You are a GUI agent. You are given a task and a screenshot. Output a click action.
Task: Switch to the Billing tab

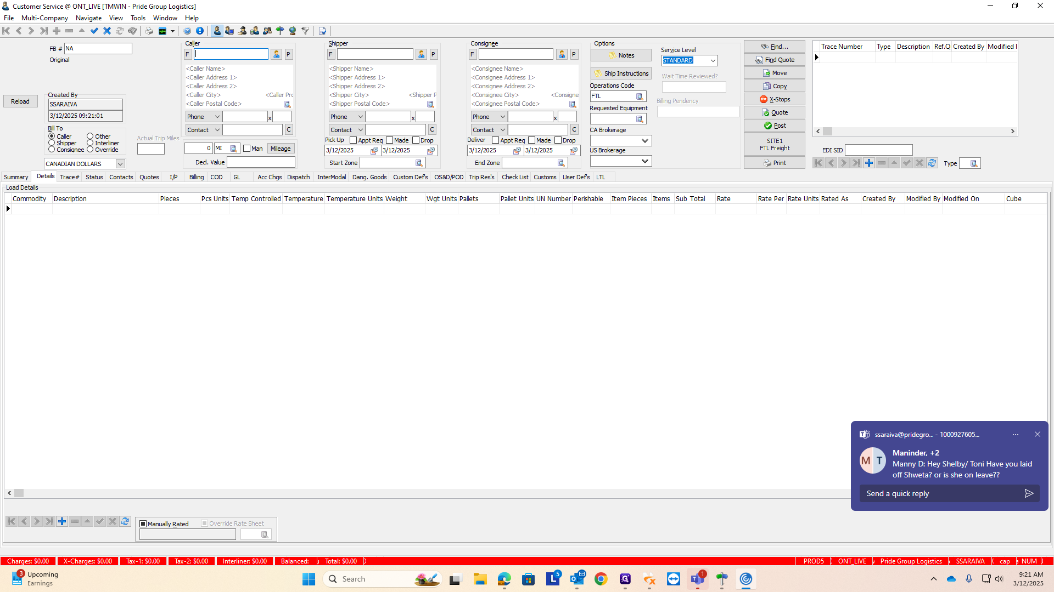(x=196, y=177)
